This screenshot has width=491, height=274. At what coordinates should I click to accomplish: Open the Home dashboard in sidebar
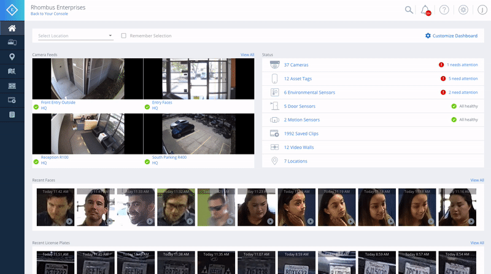click(x=12, y=28)
